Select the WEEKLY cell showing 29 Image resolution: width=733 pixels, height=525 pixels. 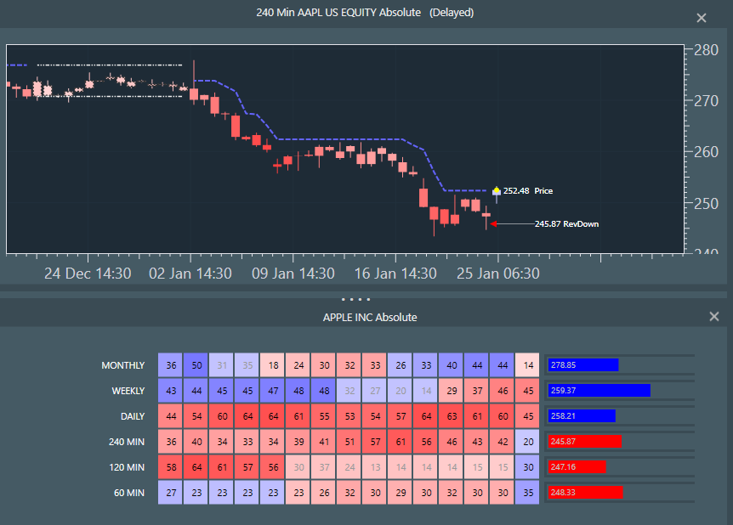[x=452, y=391]
